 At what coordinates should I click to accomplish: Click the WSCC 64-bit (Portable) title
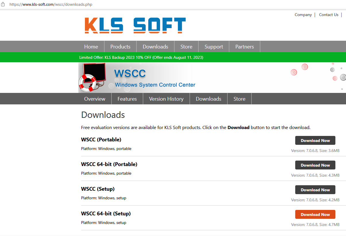click(x=109, y=164)
